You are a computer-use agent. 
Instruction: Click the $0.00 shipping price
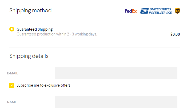(x=175, y=34)
